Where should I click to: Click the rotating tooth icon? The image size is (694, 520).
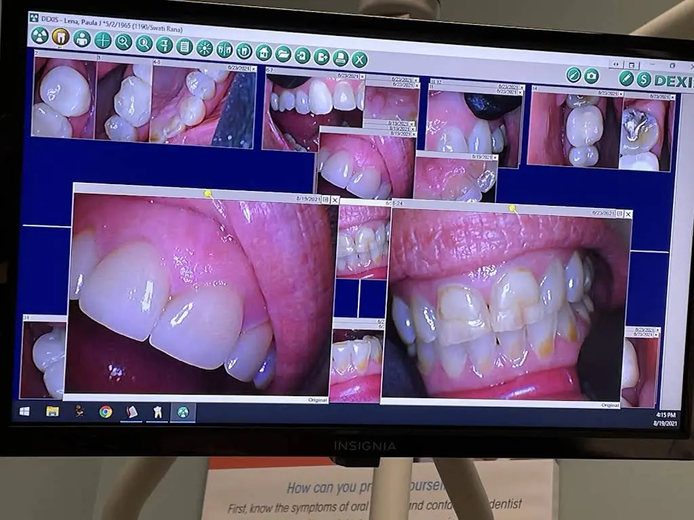pos(244,51)
